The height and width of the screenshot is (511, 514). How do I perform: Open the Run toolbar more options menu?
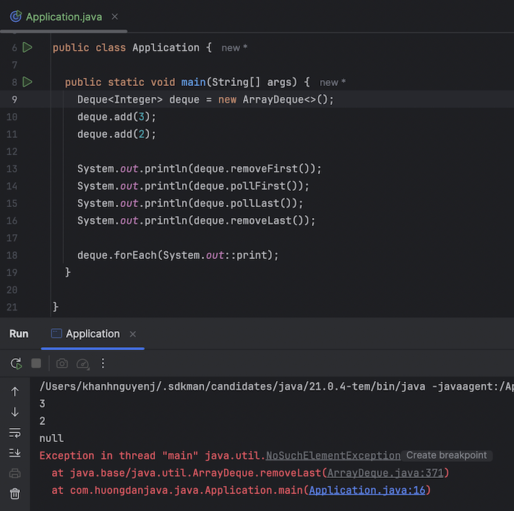104,363
